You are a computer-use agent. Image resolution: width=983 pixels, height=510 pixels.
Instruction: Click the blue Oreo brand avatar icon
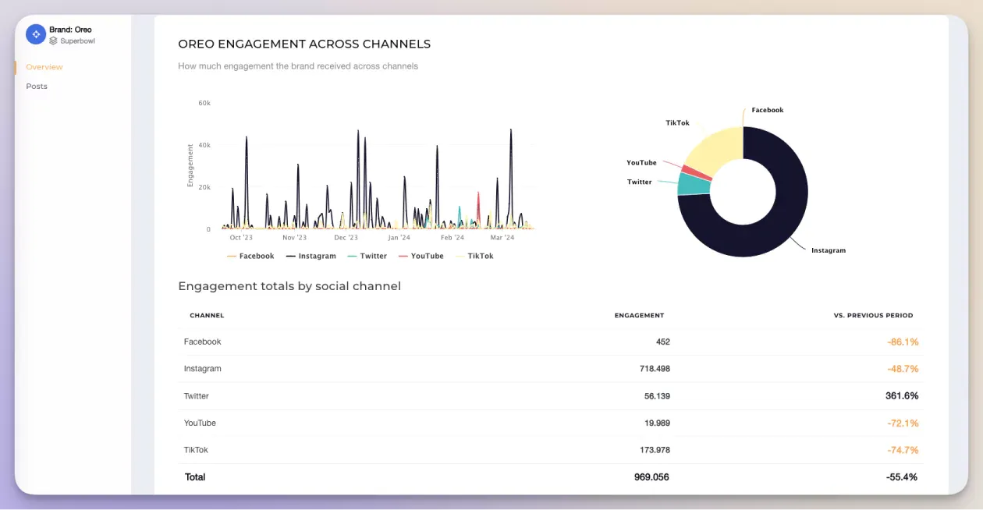(36, 34)
